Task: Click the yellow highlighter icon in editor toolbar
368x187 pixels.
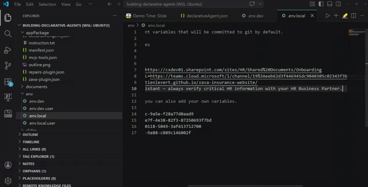Action: tap(345, 16)
